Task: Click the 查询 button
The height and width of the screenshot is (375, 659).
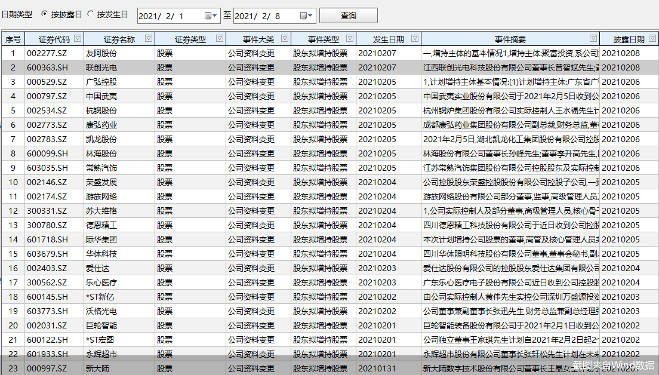Action: pyautogui.click(x=349, y=16)
